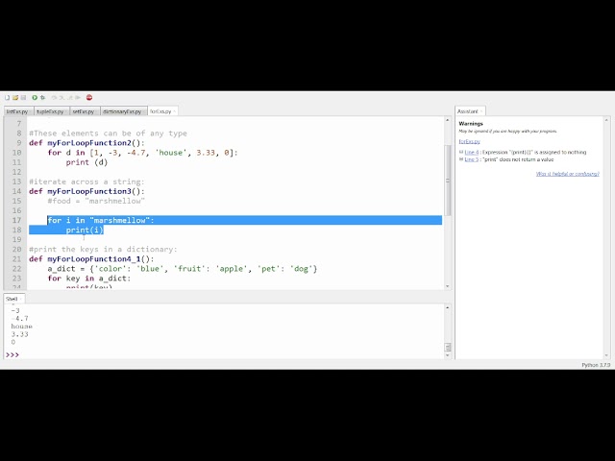Select the Shell panel tab

[14, 299]
